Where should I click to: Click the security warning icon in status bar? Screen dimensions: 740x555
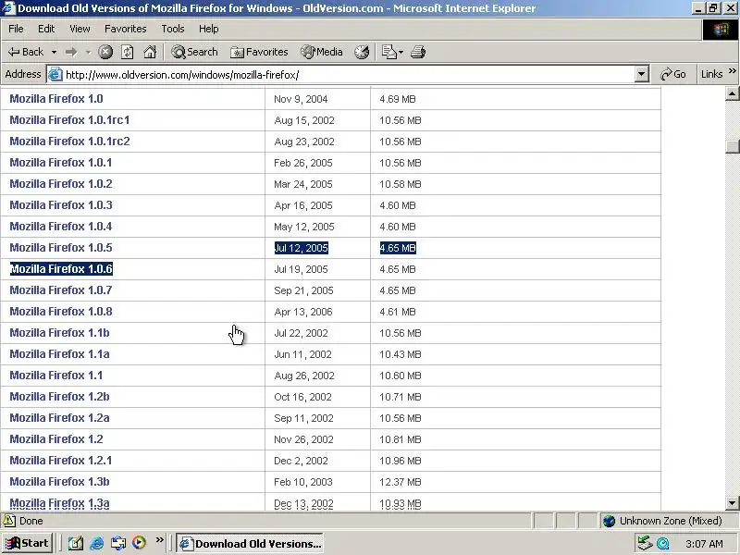coord(9,521)
